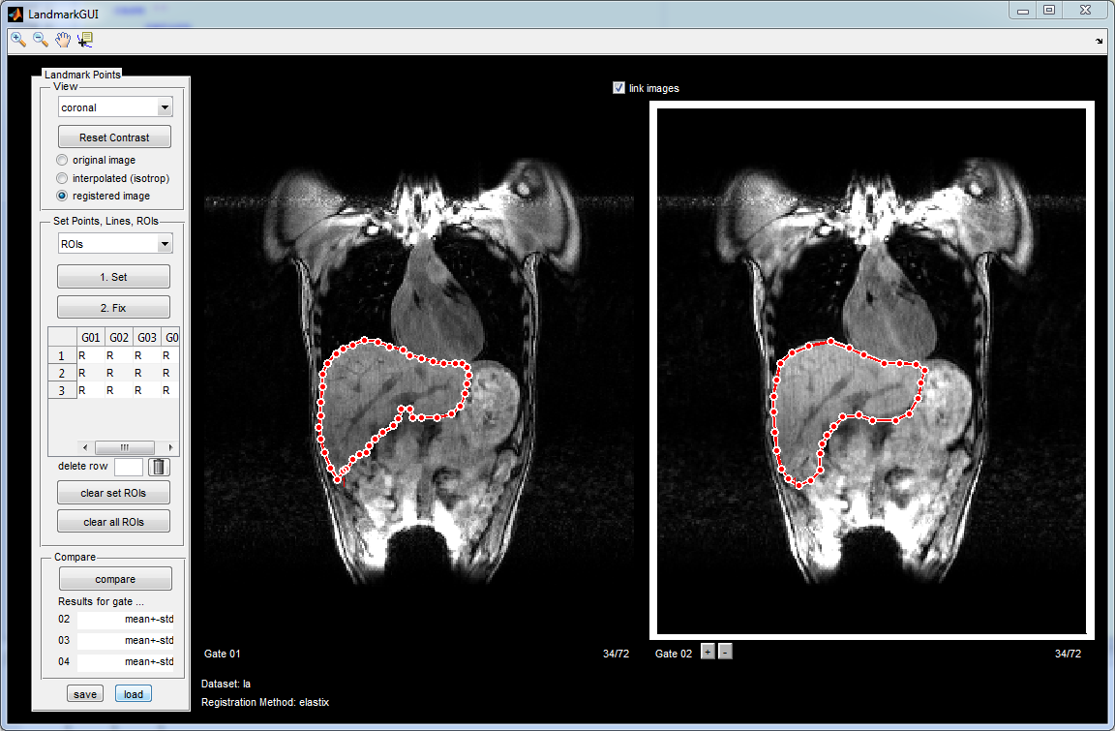Click the Reset Contrast button
This screenshot has height=731, width=1115.
(x=114, y=137)
